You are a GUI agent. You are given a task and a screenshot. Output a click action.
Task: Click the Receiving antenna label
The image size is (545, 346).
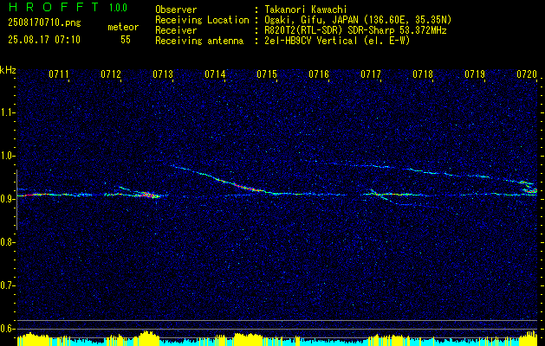coord(199,41)
